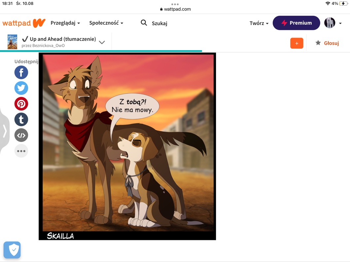The height and width of the screenshot is (262, 350).
Task: Click the Premium button
Action: [x=296, y=23]
